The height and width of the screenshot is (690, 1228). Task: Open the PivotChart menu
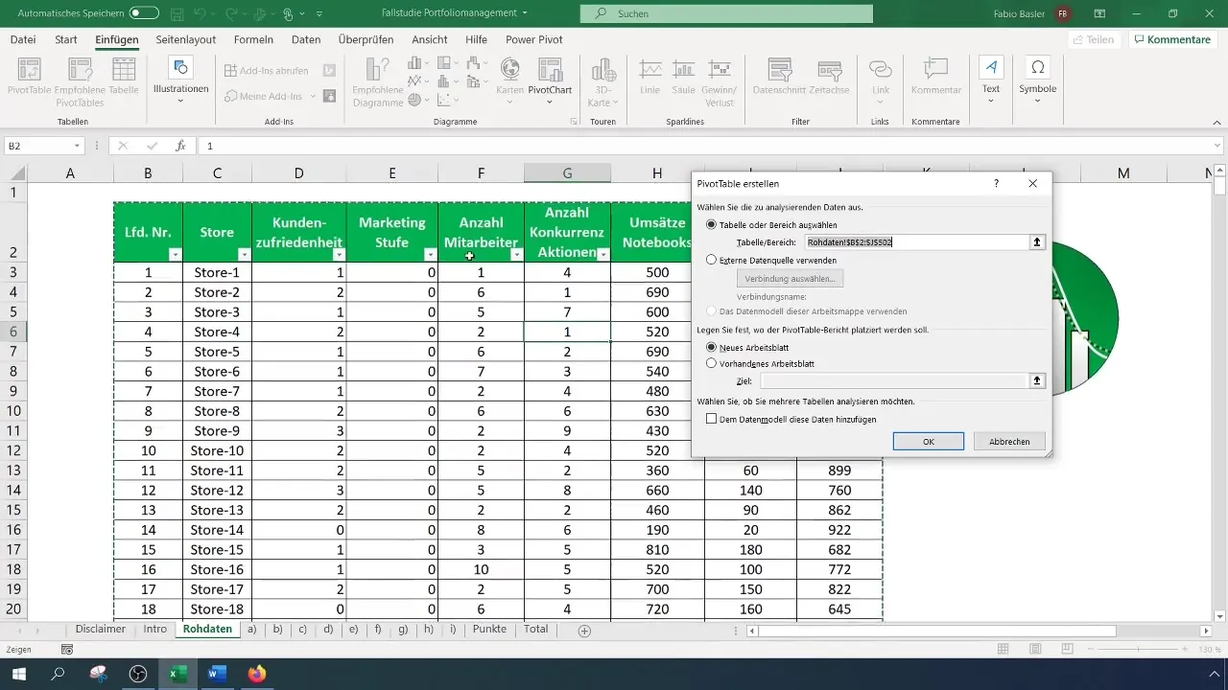click(550, 80)
